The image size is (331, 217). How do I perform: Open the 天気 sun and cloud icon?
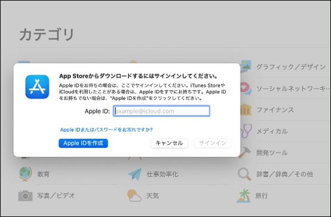tap(134, 195)
